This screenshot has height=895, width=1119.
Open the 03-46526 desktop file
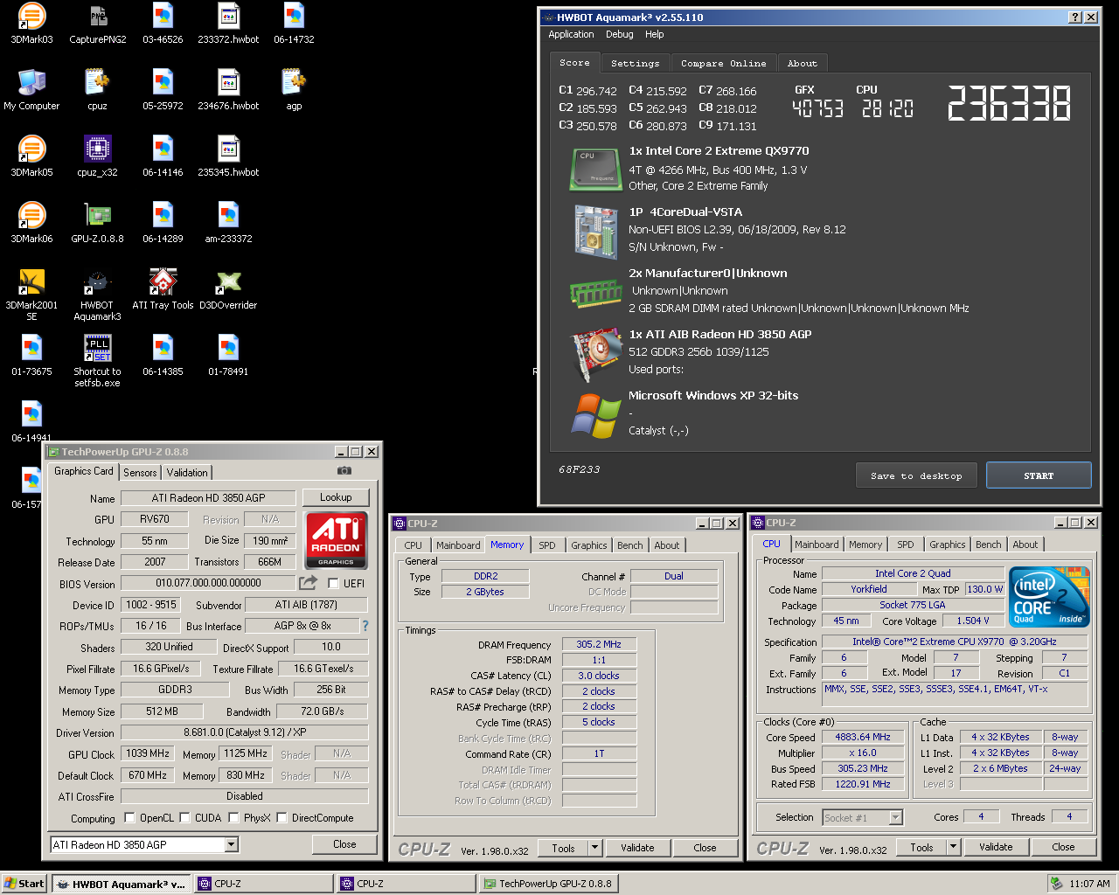coord(163,23)
